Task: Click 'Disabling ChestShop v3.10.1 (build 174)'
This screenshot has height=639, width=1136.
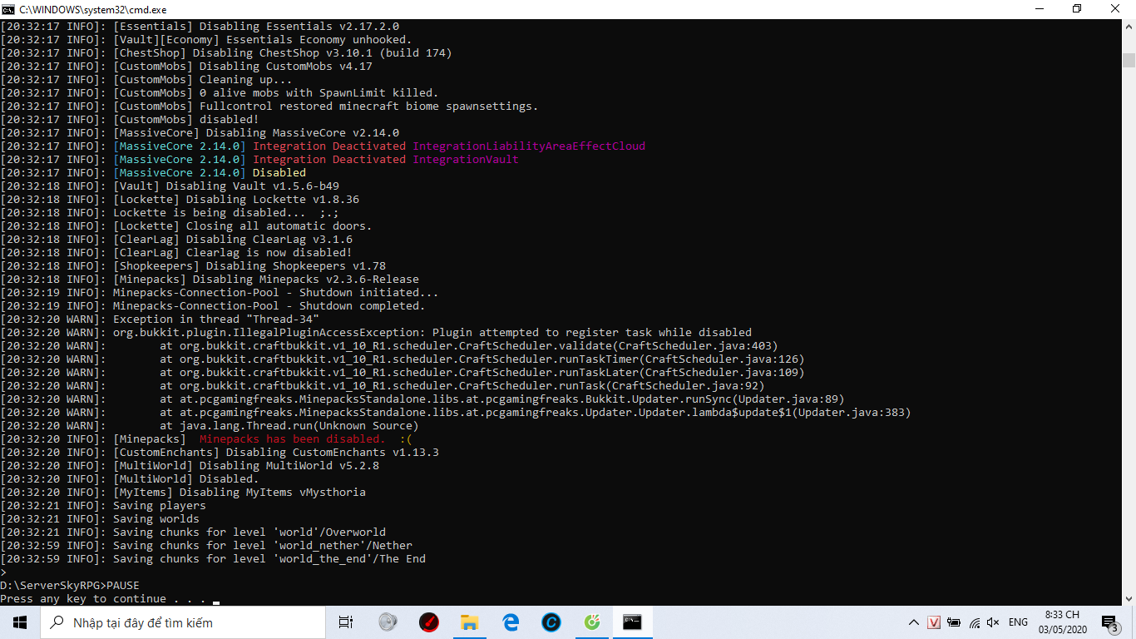Action: click(x=323, y=52)
